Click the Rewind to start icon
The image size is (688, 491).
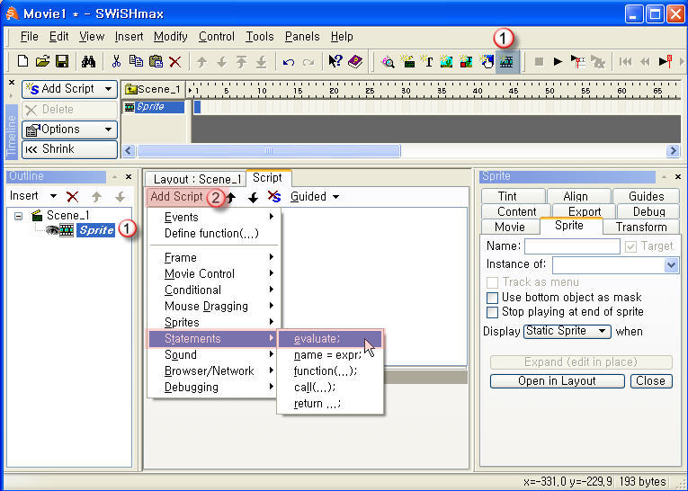click(625, 62)
